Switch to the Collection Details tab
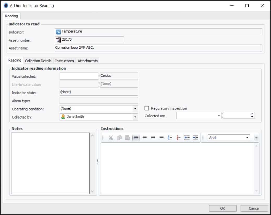The height and width of the screenshot is (215, 271). click(38, 61)
